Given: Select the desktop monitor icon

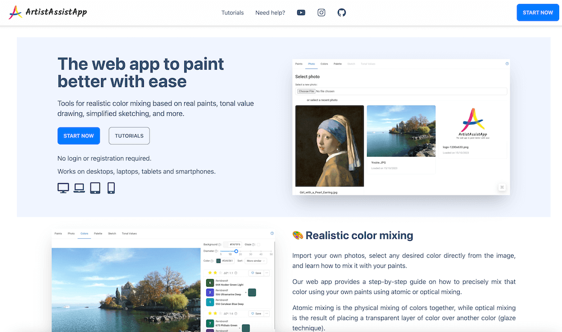Looking at the screenshot, I should click(x=63, y=188).
